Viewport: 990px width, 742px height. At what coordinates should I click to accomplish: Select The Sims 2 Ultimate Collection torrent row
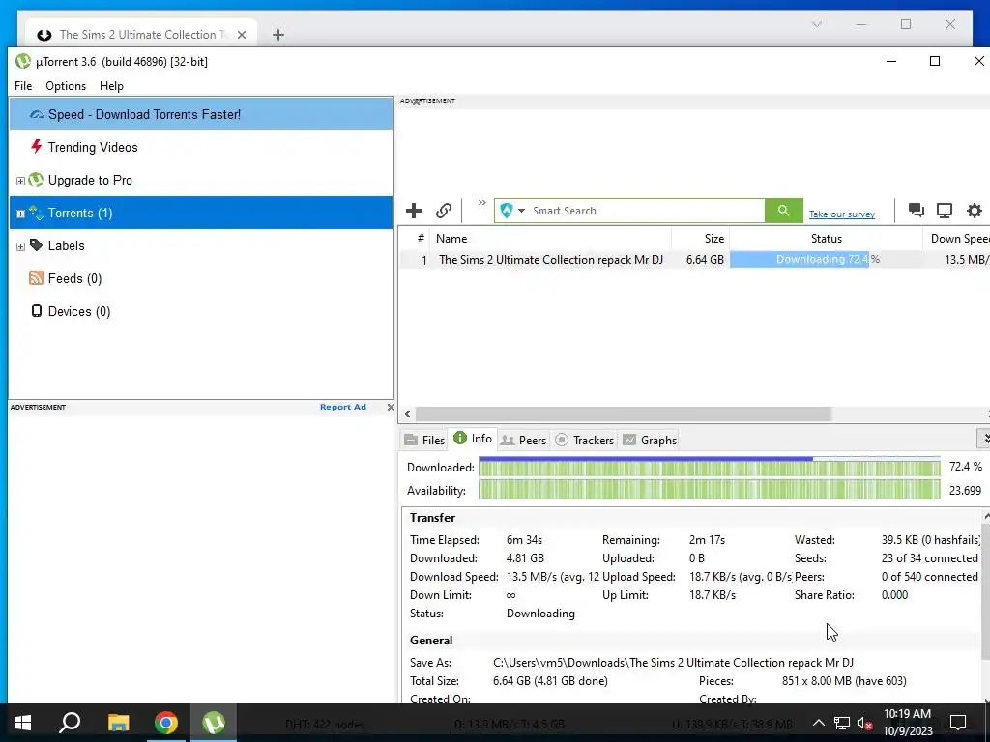coord(694,259)
